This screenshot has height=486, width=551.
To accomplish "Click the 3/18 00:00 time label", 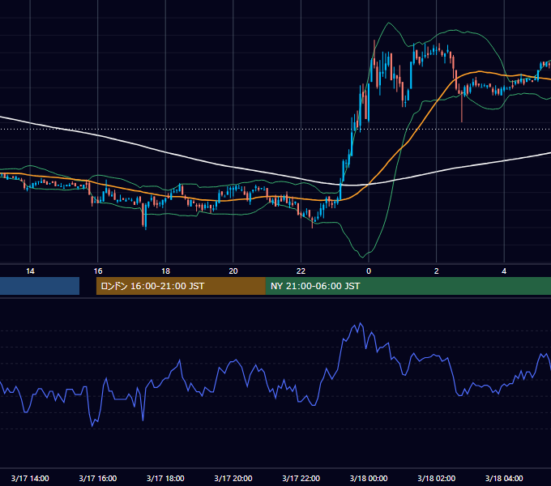I will (369, 478).
